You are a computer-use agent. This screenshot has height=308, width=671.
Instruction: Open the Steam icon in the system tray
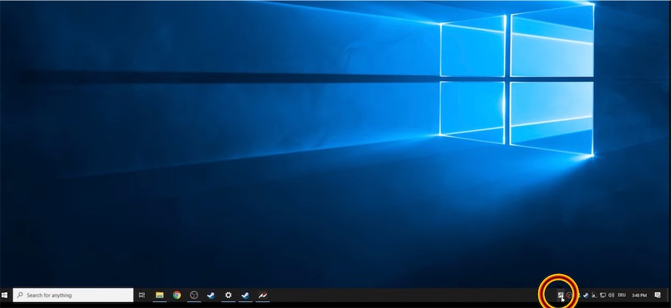coord(586,295)
